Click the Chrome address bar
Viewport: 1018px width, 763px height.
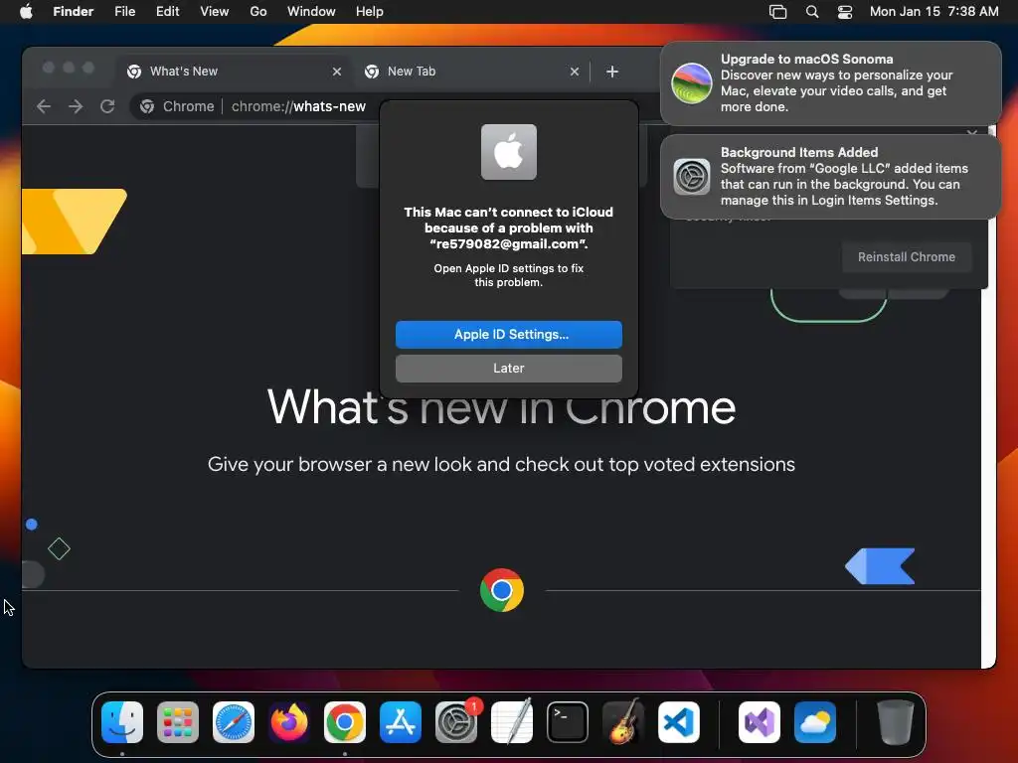(298, 106)
